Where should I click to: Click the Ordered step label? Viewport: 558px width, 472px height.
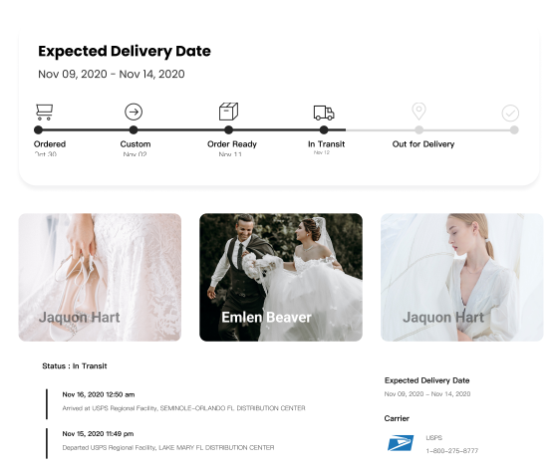pos(50,144)
